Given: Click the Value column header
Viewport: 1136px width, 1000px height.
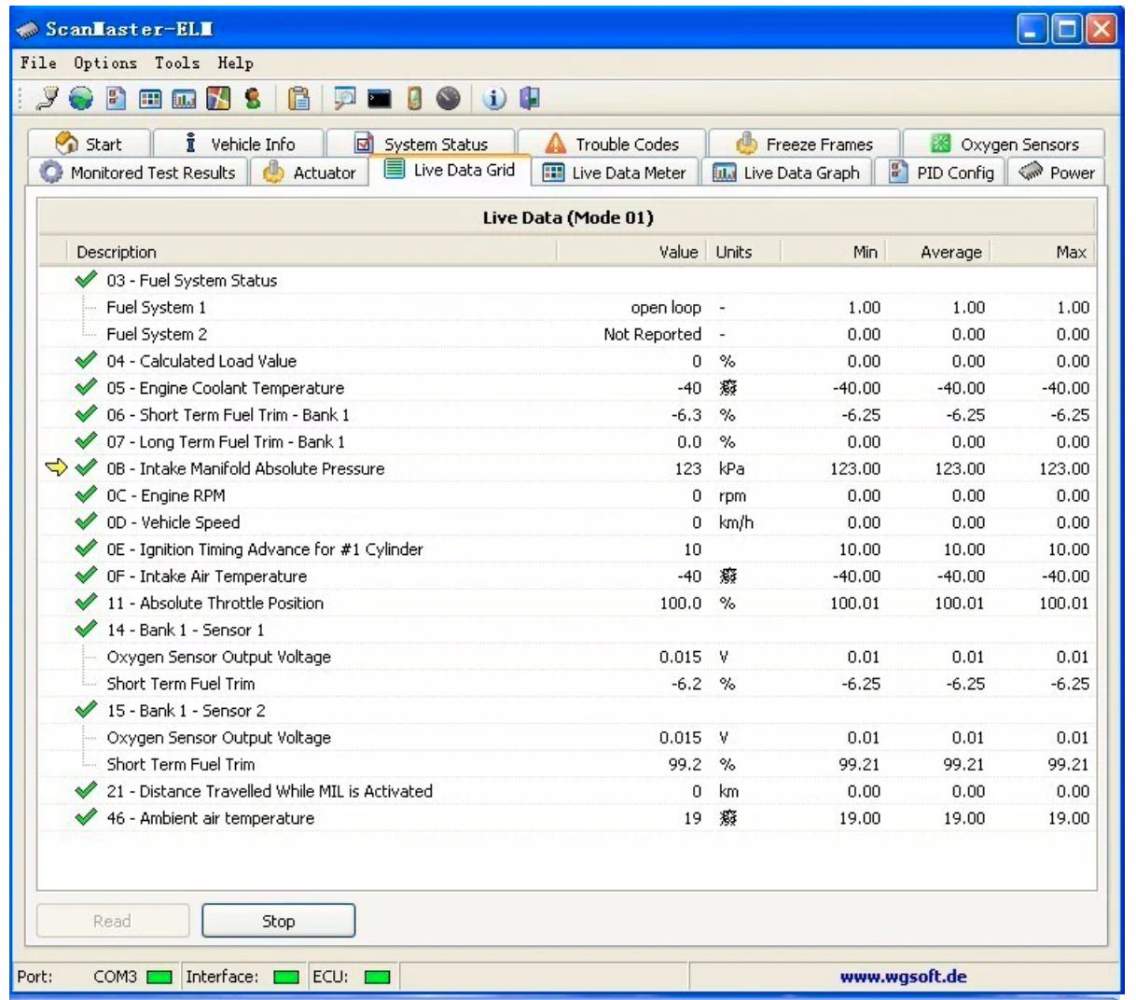Looking at the screenshot, I should 631,252.
